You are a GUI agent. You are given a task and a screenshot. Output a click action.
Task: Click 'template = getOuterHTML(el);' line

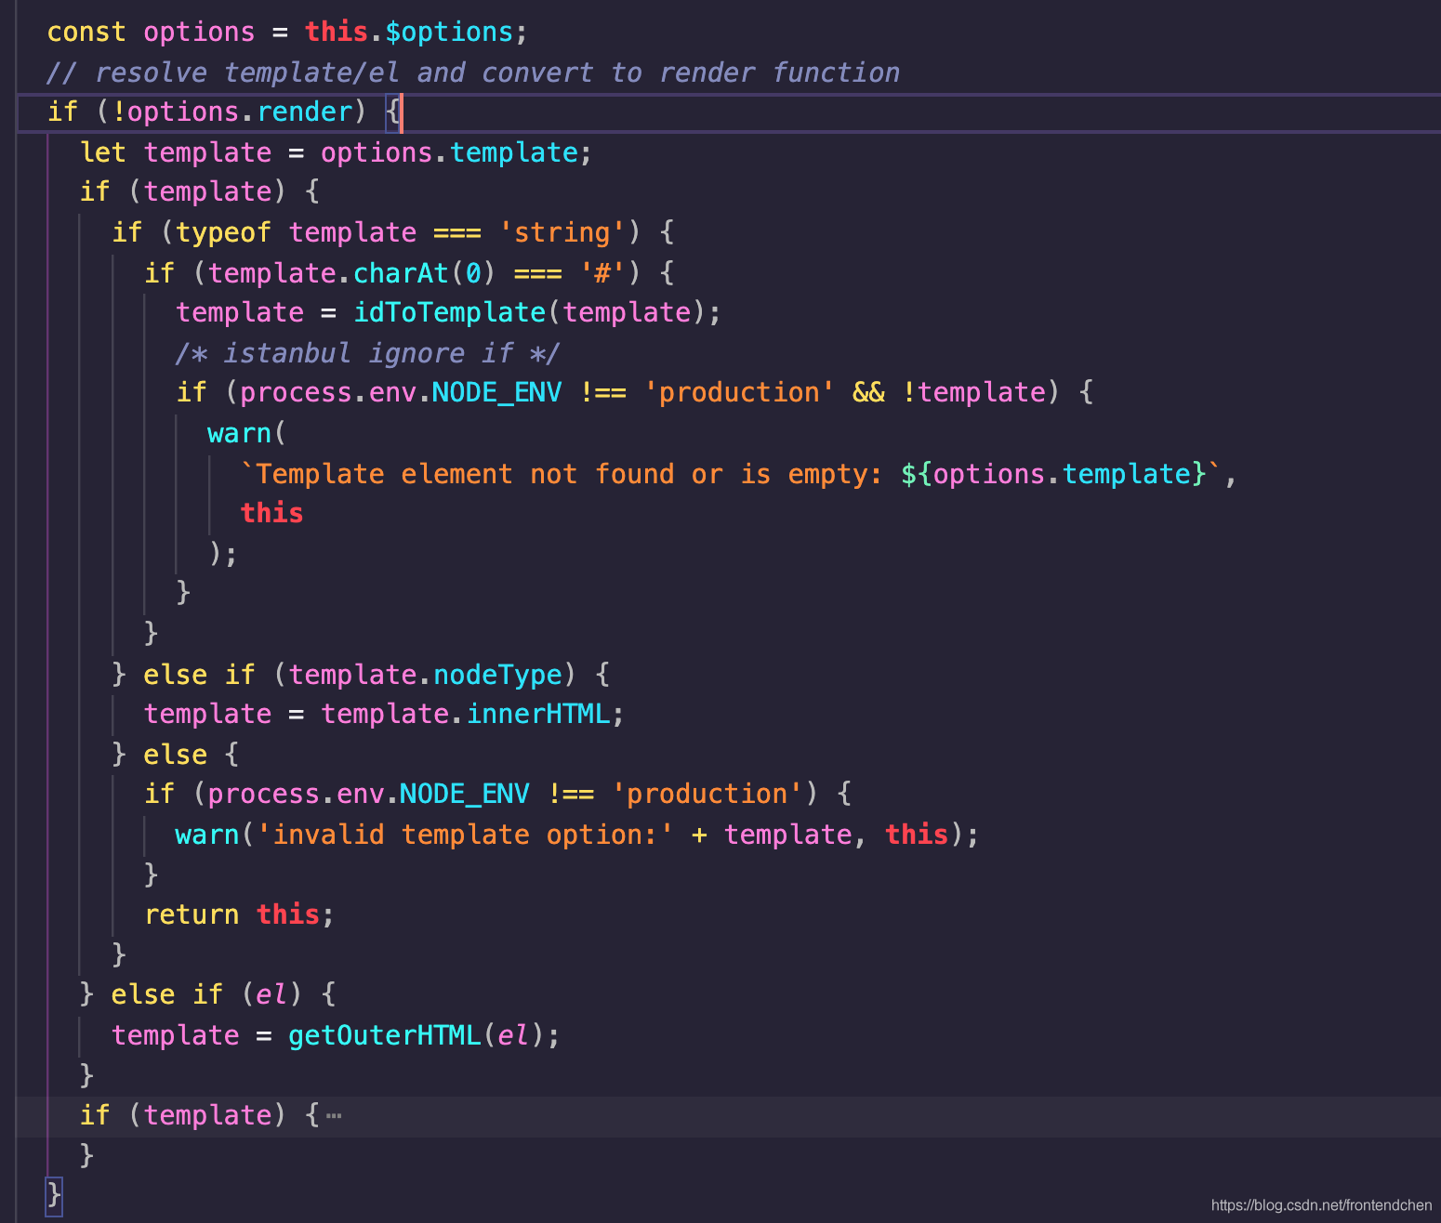pyautogui.click(x=336, y=1035)
